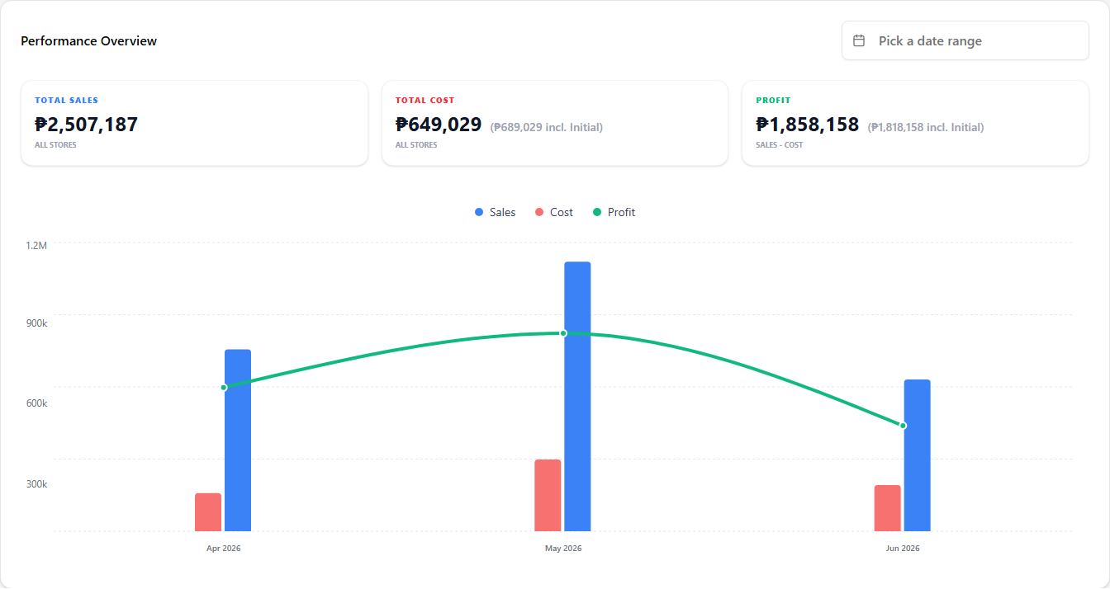Image resolution: width=1110 pixels, height=589 pixels.
Task: Open the Pick a date range field
Action: pyautogui.click(x=965, y=40)
